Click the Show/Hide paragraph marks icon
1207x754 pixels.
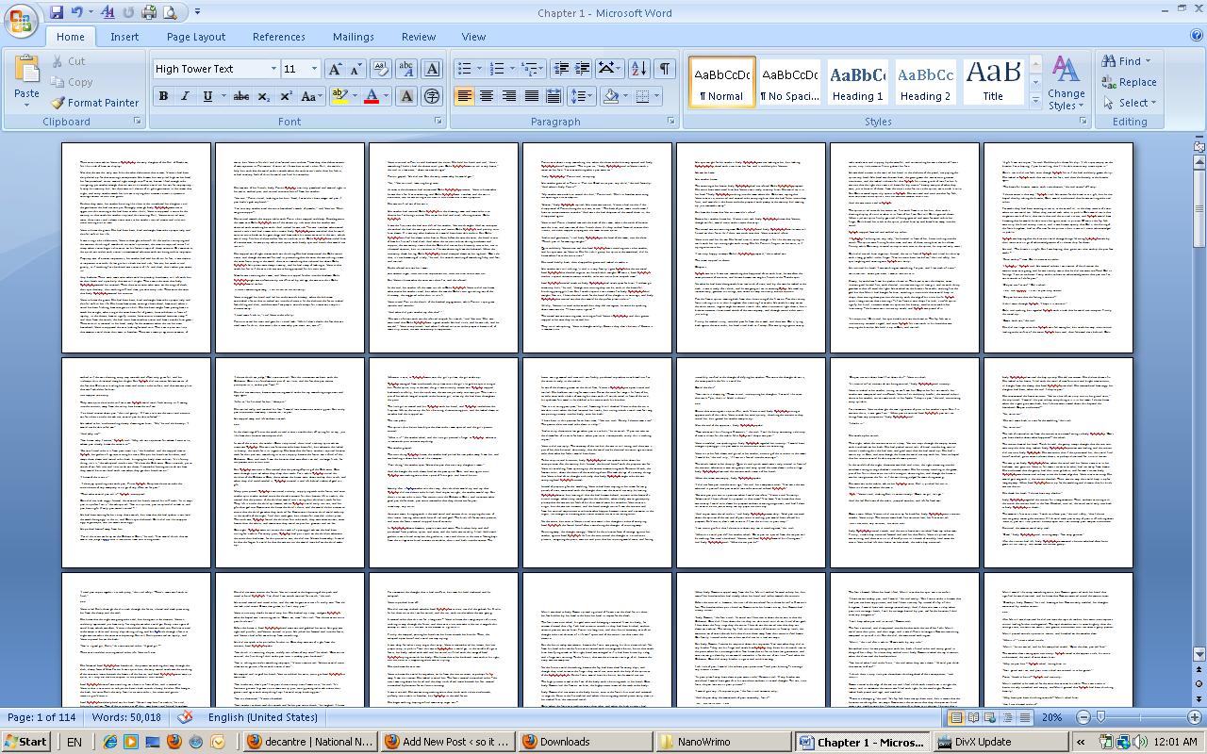click(665, 69)
